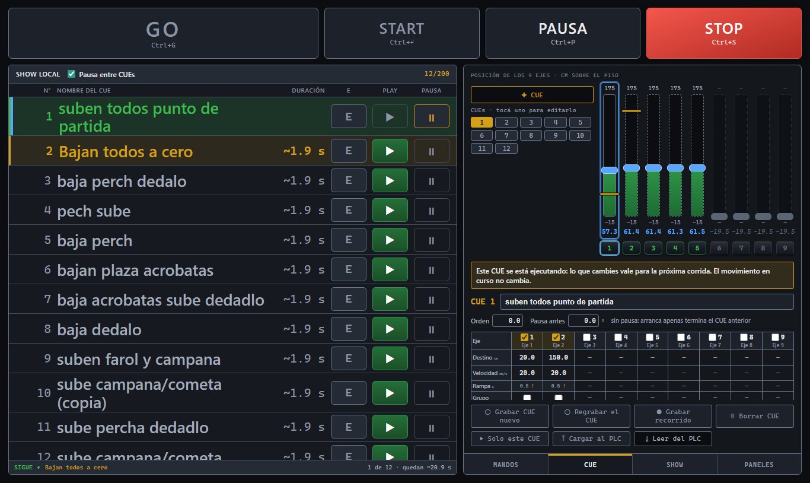810x483 pixels.
Task: Play cue 6 'bajan plaza acrobatas'
Action: pyautogui.click(x=390, y=269)
